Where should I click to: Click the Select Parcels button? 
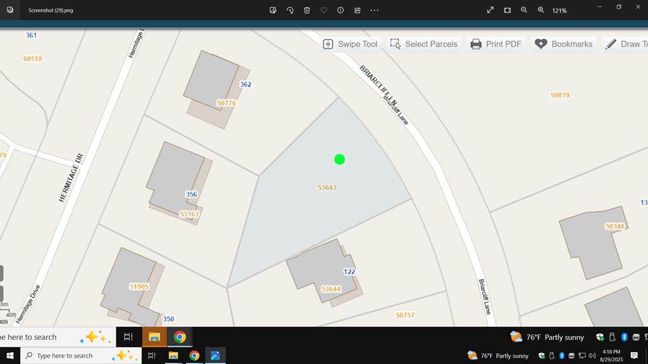coord(424,44)
